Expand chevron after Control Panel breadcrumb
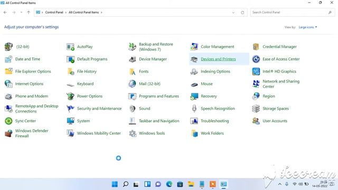338x190 pixels. (65, 13)
